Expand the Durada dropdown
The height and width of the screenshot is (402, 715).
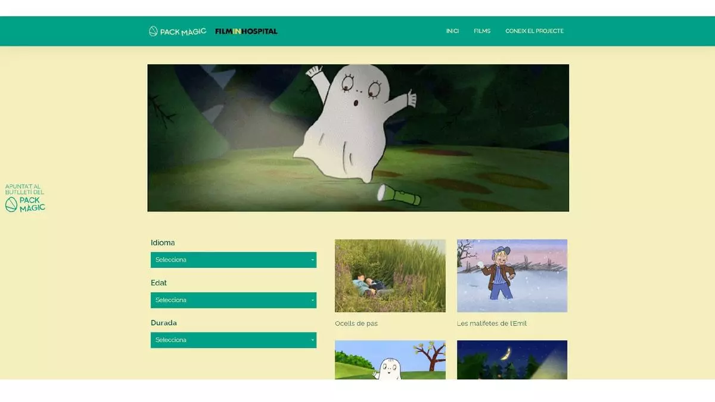click(x=233, y=340)
